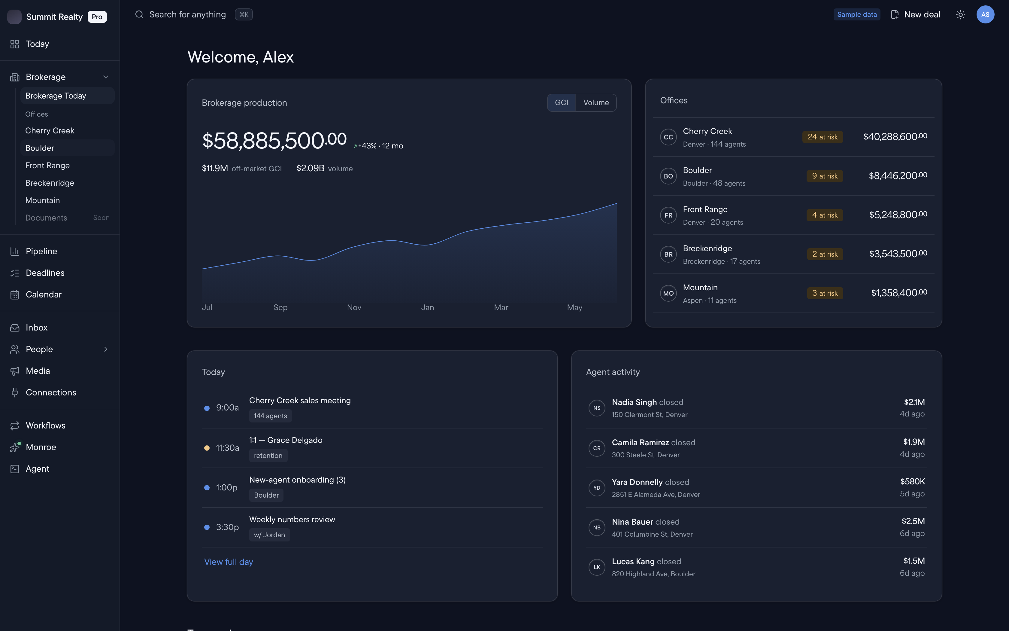Viewport: 1009px width, 631px height.
Task: Click the search magnifier icon
Action: pos(139,15)
